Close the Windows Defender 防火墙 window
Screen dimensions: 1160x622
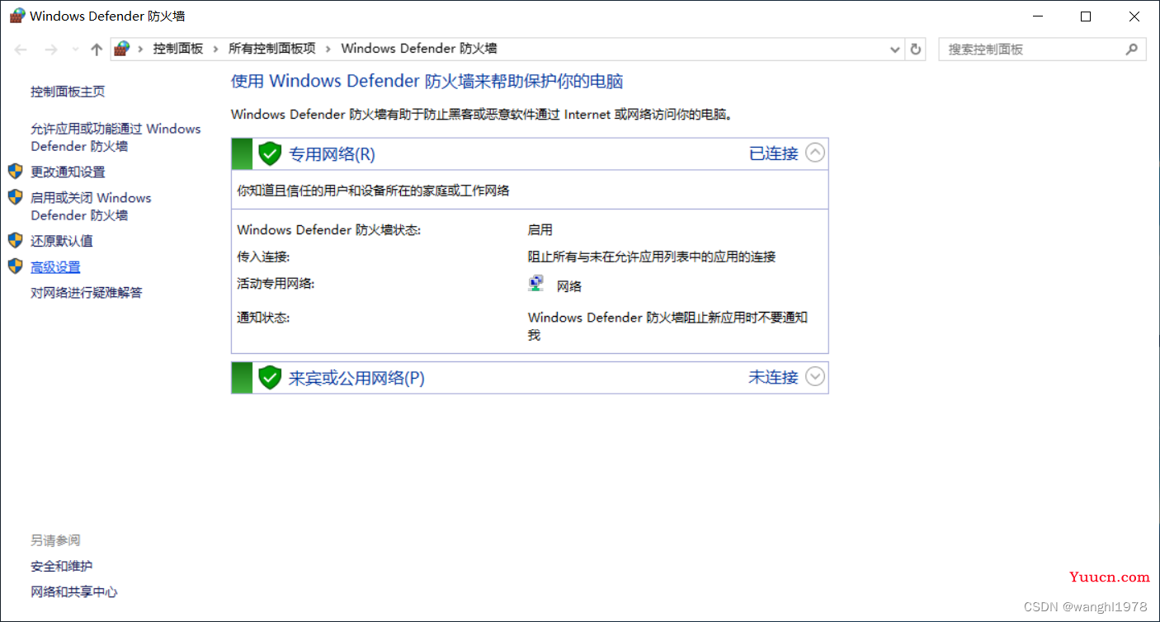coord(1134,16)
